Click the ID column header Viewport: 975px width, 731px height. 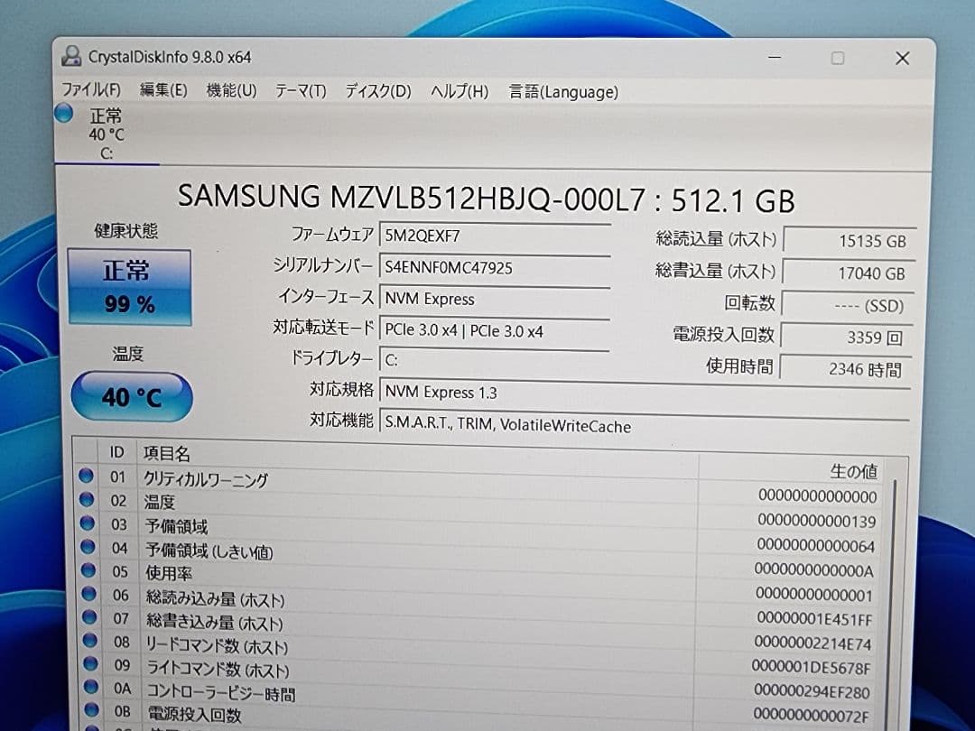(x=116, y=452)
